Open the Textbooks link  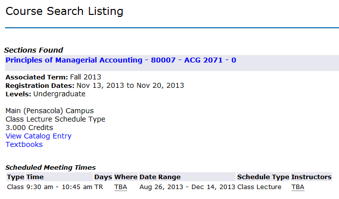[x=24, y=144]
